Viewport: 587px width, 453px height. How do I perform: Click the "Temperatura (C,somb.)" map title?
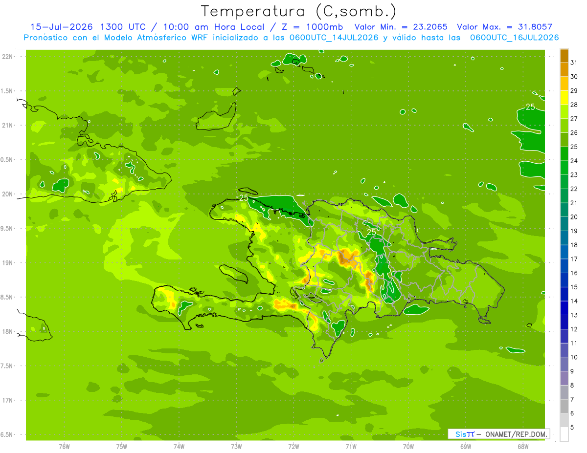tap(299, 11)
